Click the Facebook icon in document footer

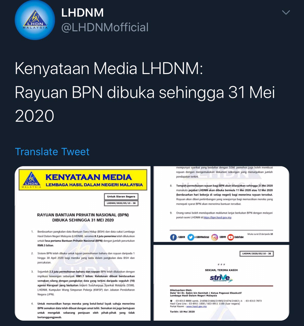click(173, 237)
